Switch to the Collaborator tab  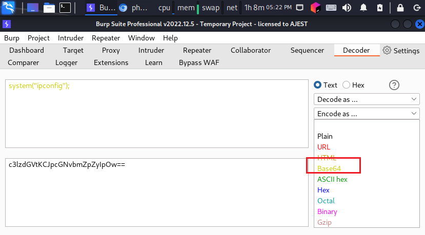tap(251, 50)
